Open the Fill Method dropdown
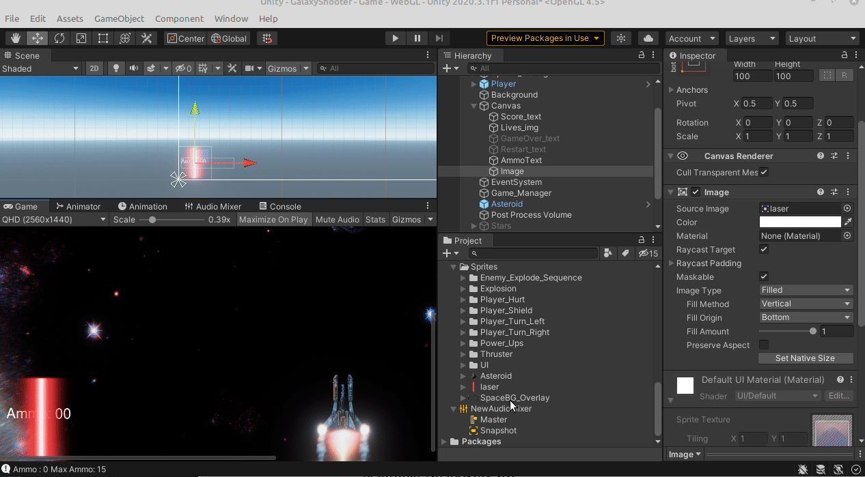Screen dimensions: 865x477 806,304
